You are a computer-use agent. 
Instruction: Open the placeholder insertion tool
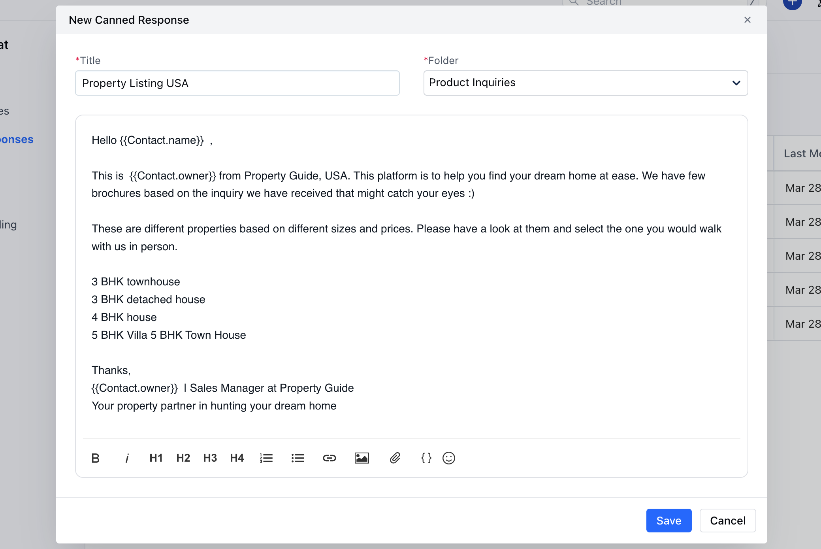pyautogui.click(x=426, y=458)
